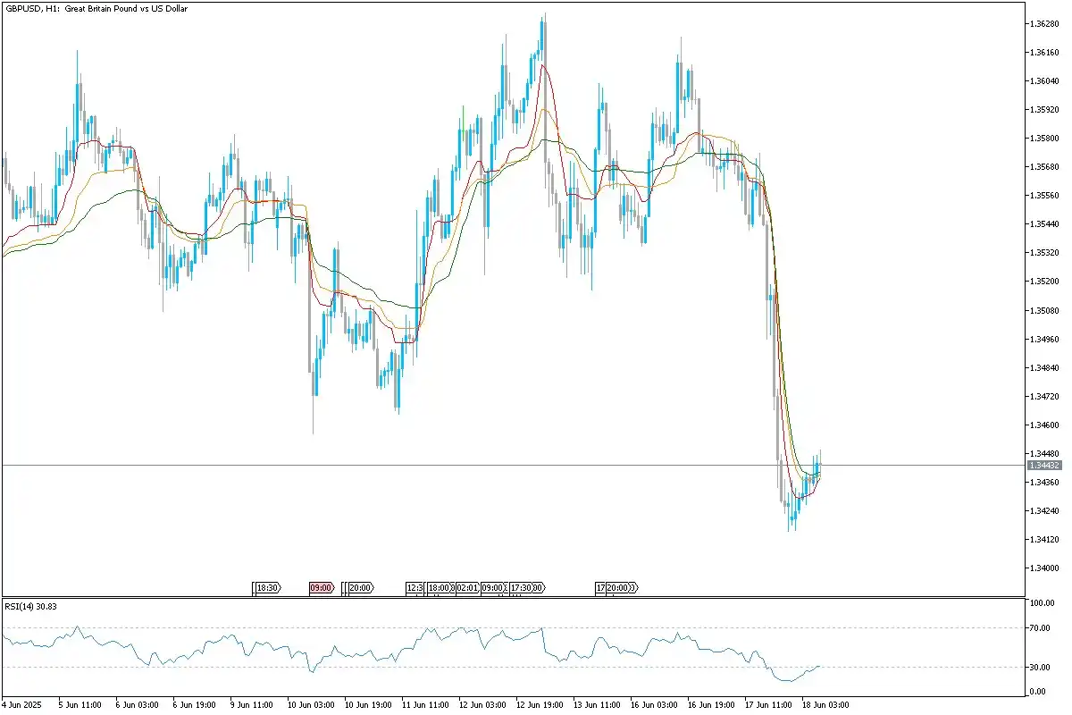Click the 1.34000 price axis label
Viewport: 1072px width, 715px height.
(x=1043, y=568)
